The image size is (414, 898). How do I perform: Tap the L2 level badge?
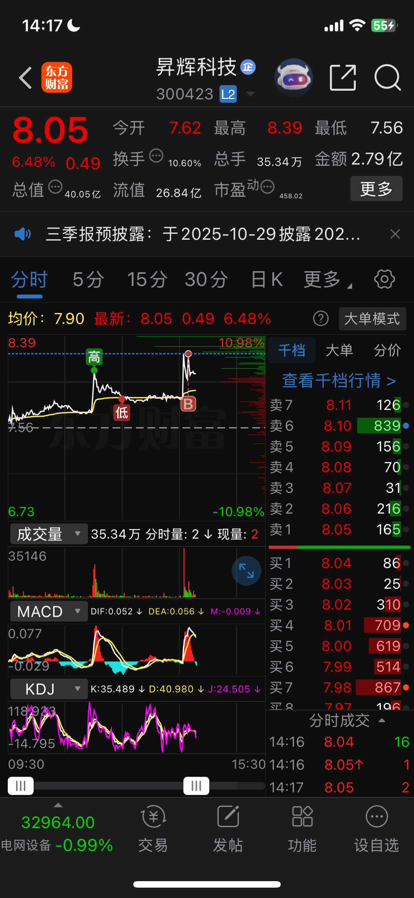click(x=228, y=94)
